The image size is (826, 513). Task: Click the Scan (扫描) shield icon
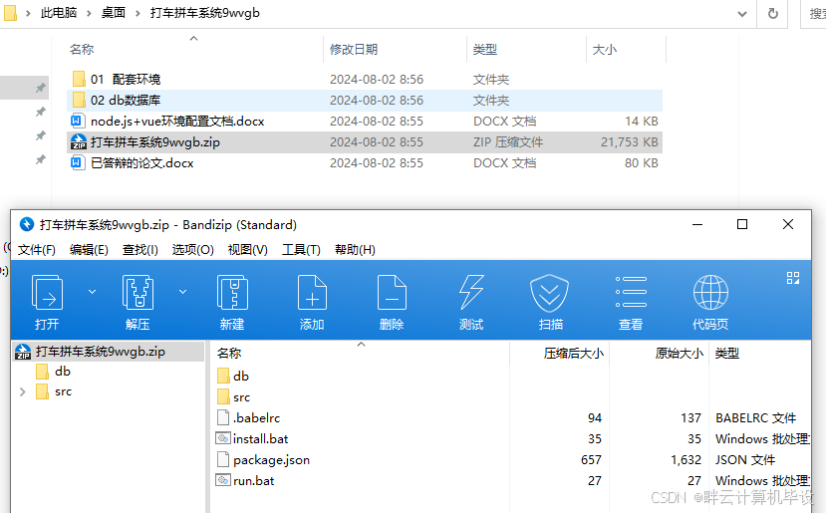point(549,294)
